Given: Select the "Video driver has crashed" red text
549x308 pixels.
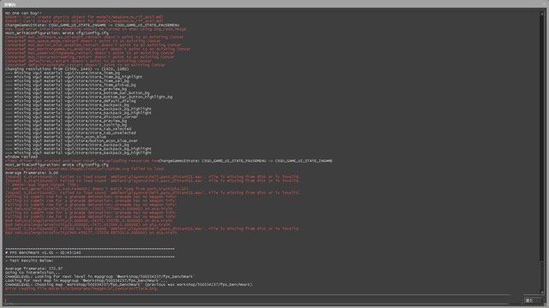Looking at the screenshot, I should [81, 161].
